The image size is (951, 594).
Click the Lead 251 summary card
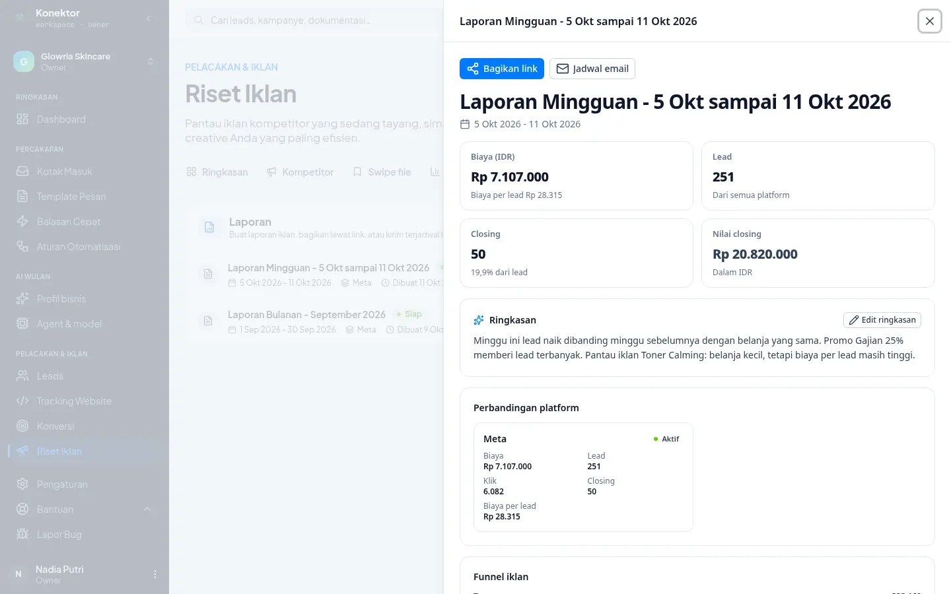(x=818, y=176)
